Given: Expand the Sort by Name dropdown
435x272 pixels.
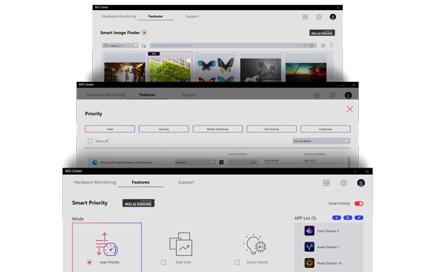Looking at the screenshot, I should click(x=321, y=141).
